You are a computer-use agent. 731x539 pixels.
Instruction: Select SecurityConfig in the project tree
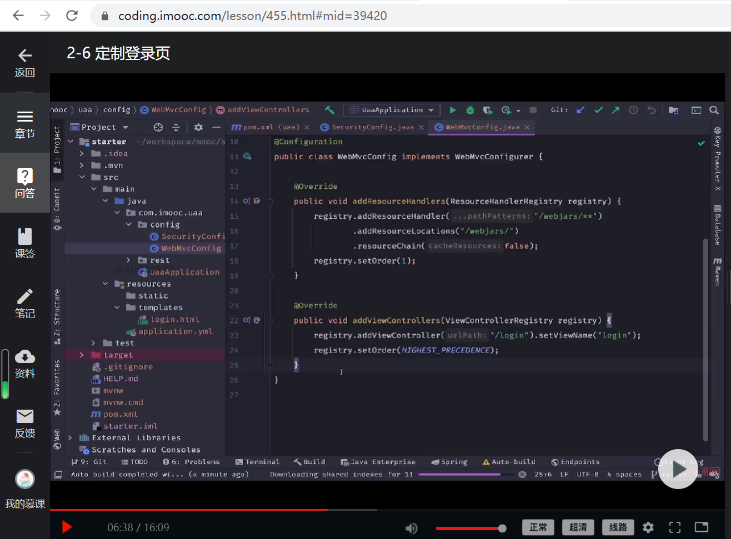click(x=188, y=236)
